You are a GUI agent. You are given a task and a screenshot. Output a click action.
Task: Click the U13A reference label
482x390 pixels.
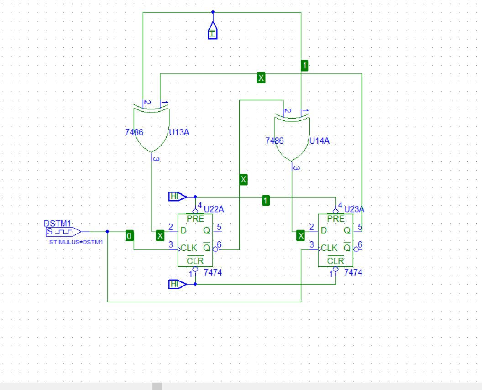179,132
